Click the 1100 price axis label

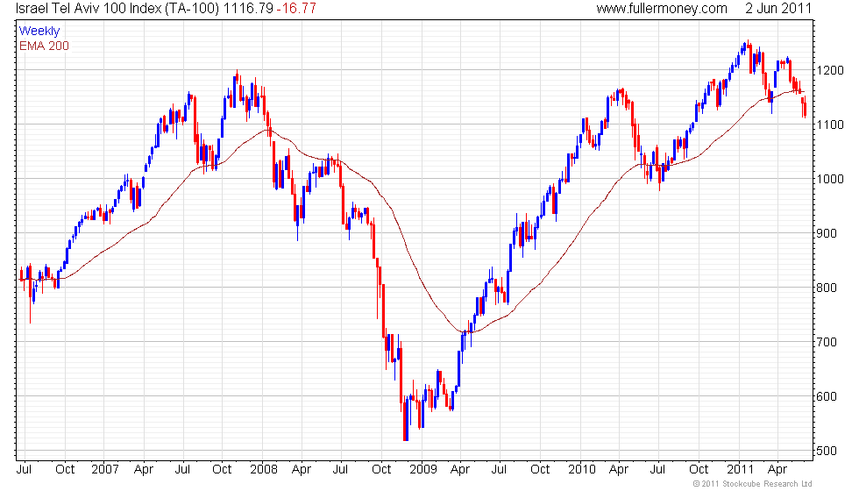click(x=830, y=125)
